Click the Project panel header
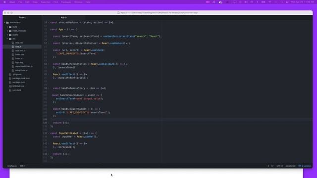This screenshot has width=317, height=178. (22, 18)
